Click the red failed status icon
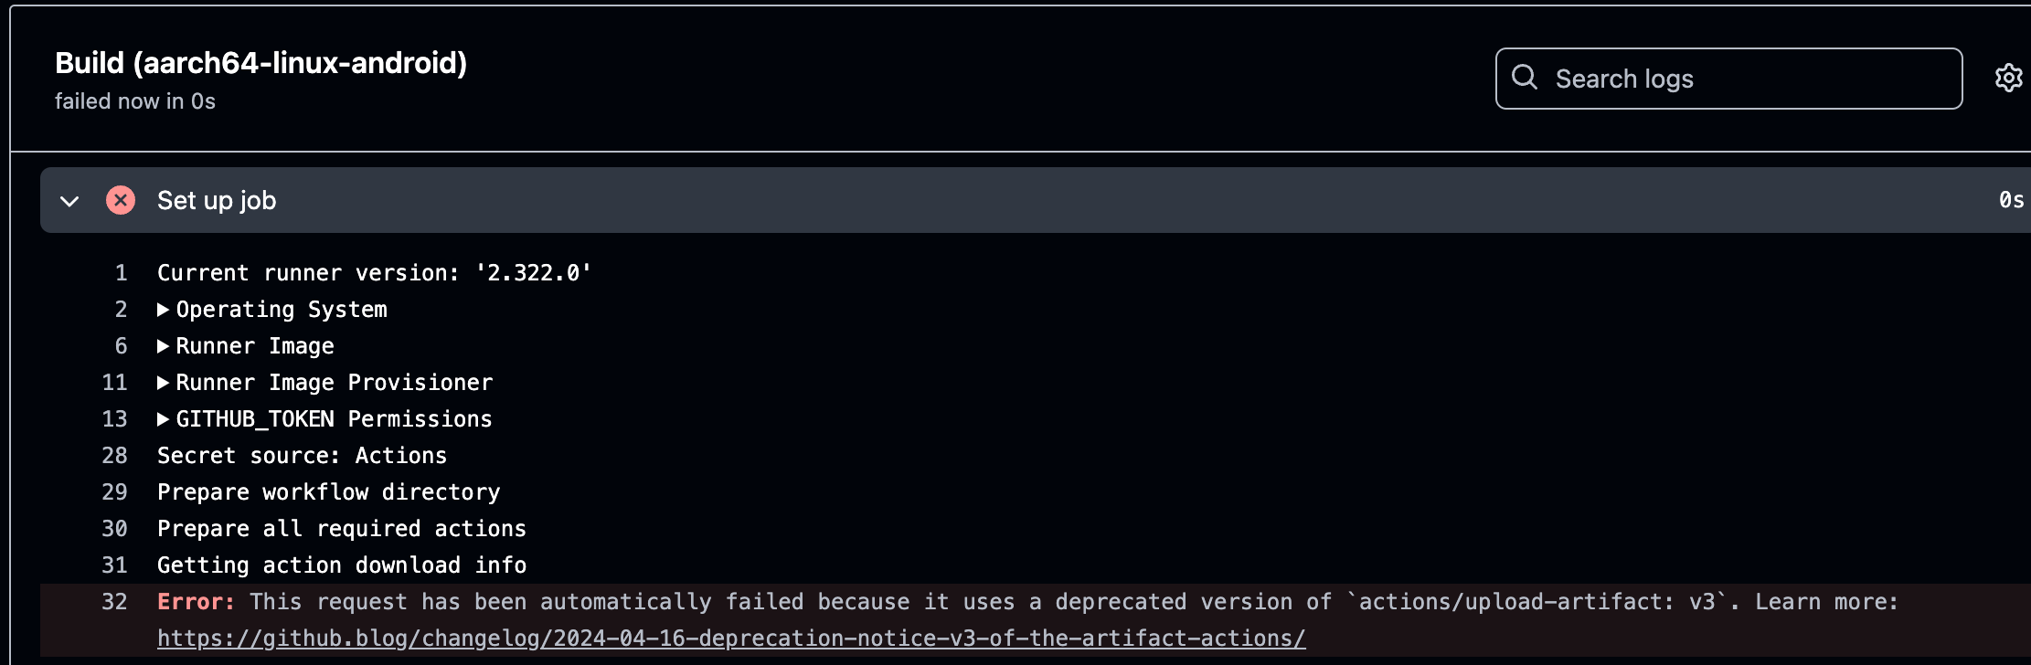The width and height of the screenshot is (2031, 665). point(121,200)
